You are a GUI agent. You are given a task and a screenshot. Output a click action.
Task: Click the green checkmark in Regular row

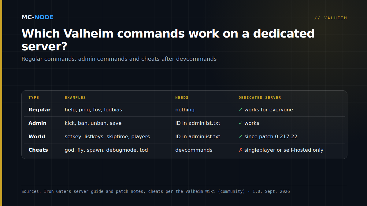241,110
